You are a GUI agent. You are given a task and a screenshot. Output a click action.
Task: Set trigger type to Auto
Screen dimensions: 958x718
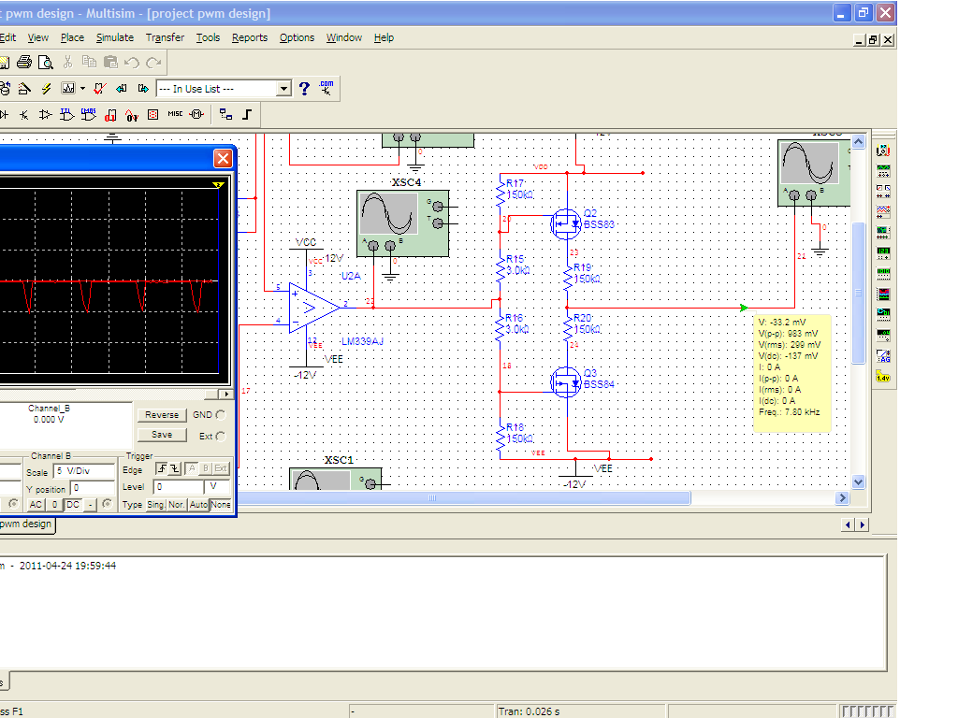click(x=198, y=504)
